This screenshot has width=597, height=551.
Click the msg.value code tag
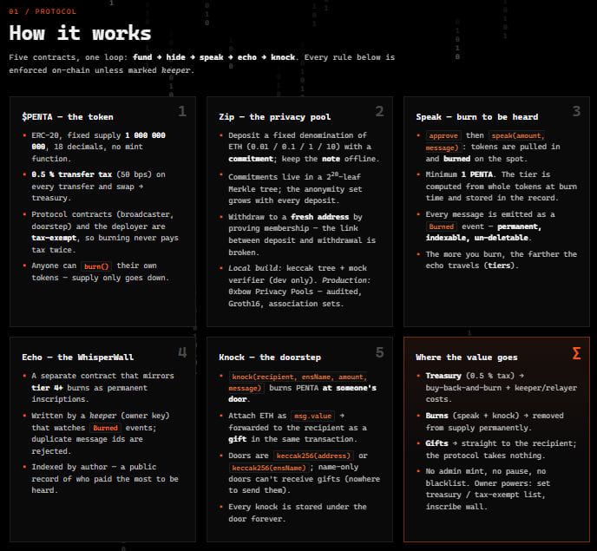pyautogui.click(x=312, y=416)
